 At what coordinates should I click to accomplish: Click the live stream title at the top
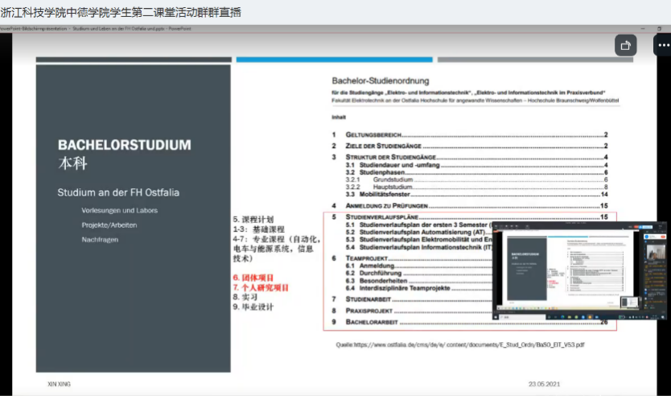(121, 11)
